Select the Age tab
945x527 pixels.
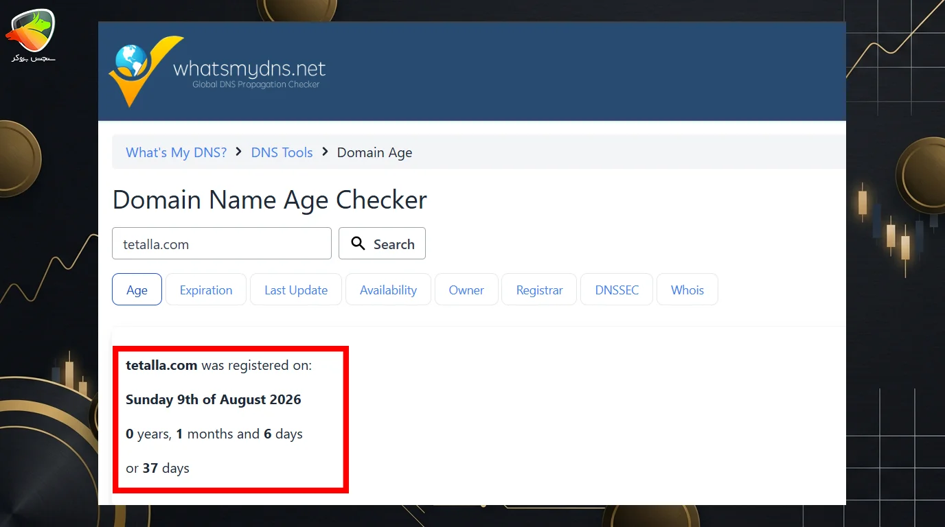click(137, 290)
